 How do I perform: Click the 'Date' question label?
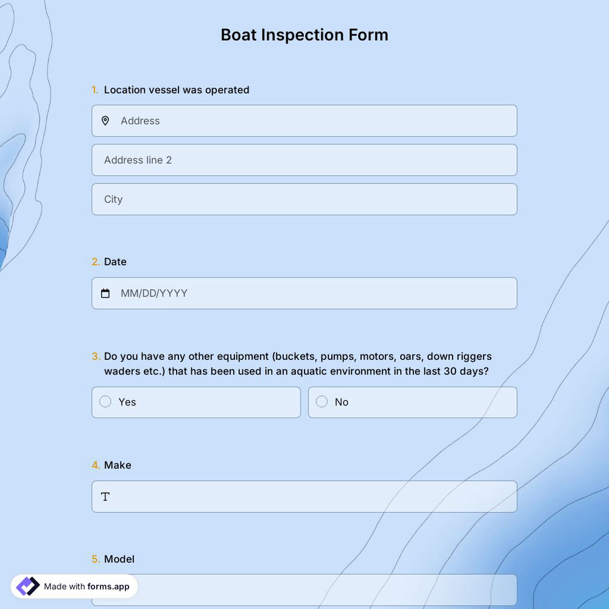[115, 261]
